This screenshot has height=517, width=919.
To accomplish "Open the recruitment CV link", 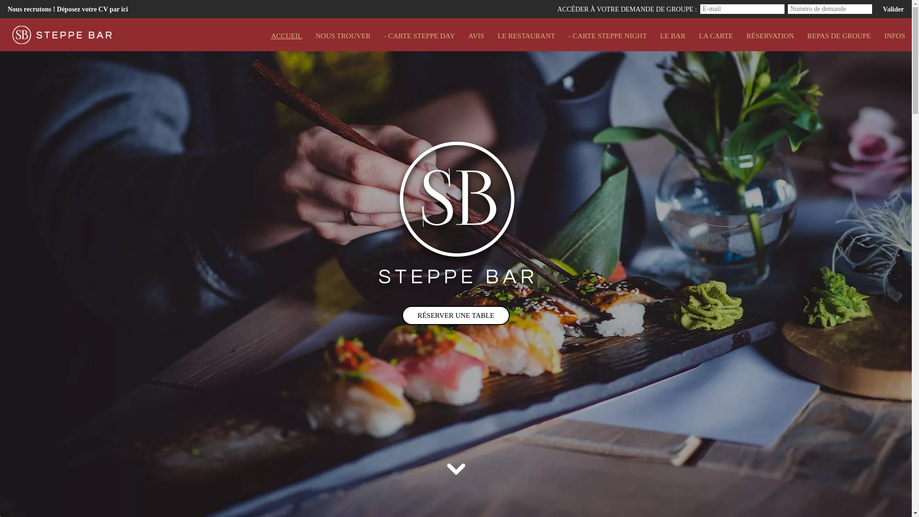I will tap(68, 9).
